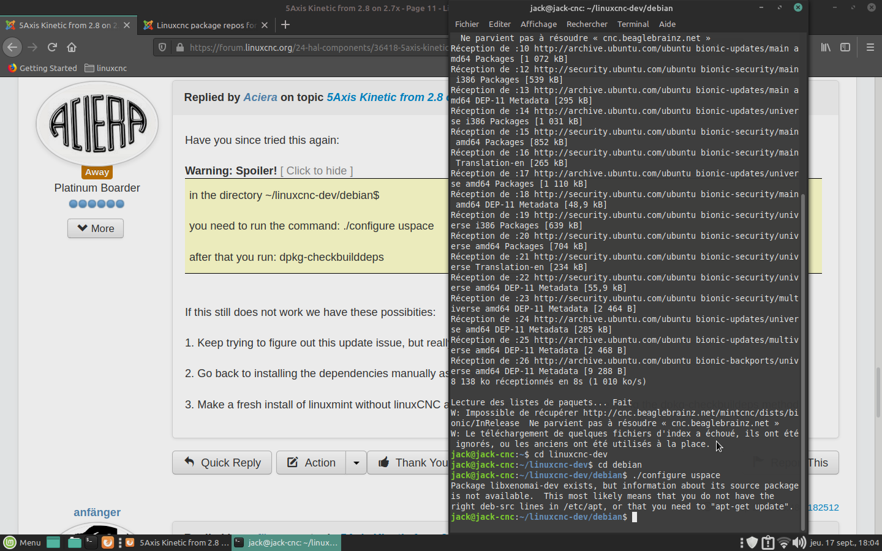Open Firefox Library icon

[x=826, y=47]
